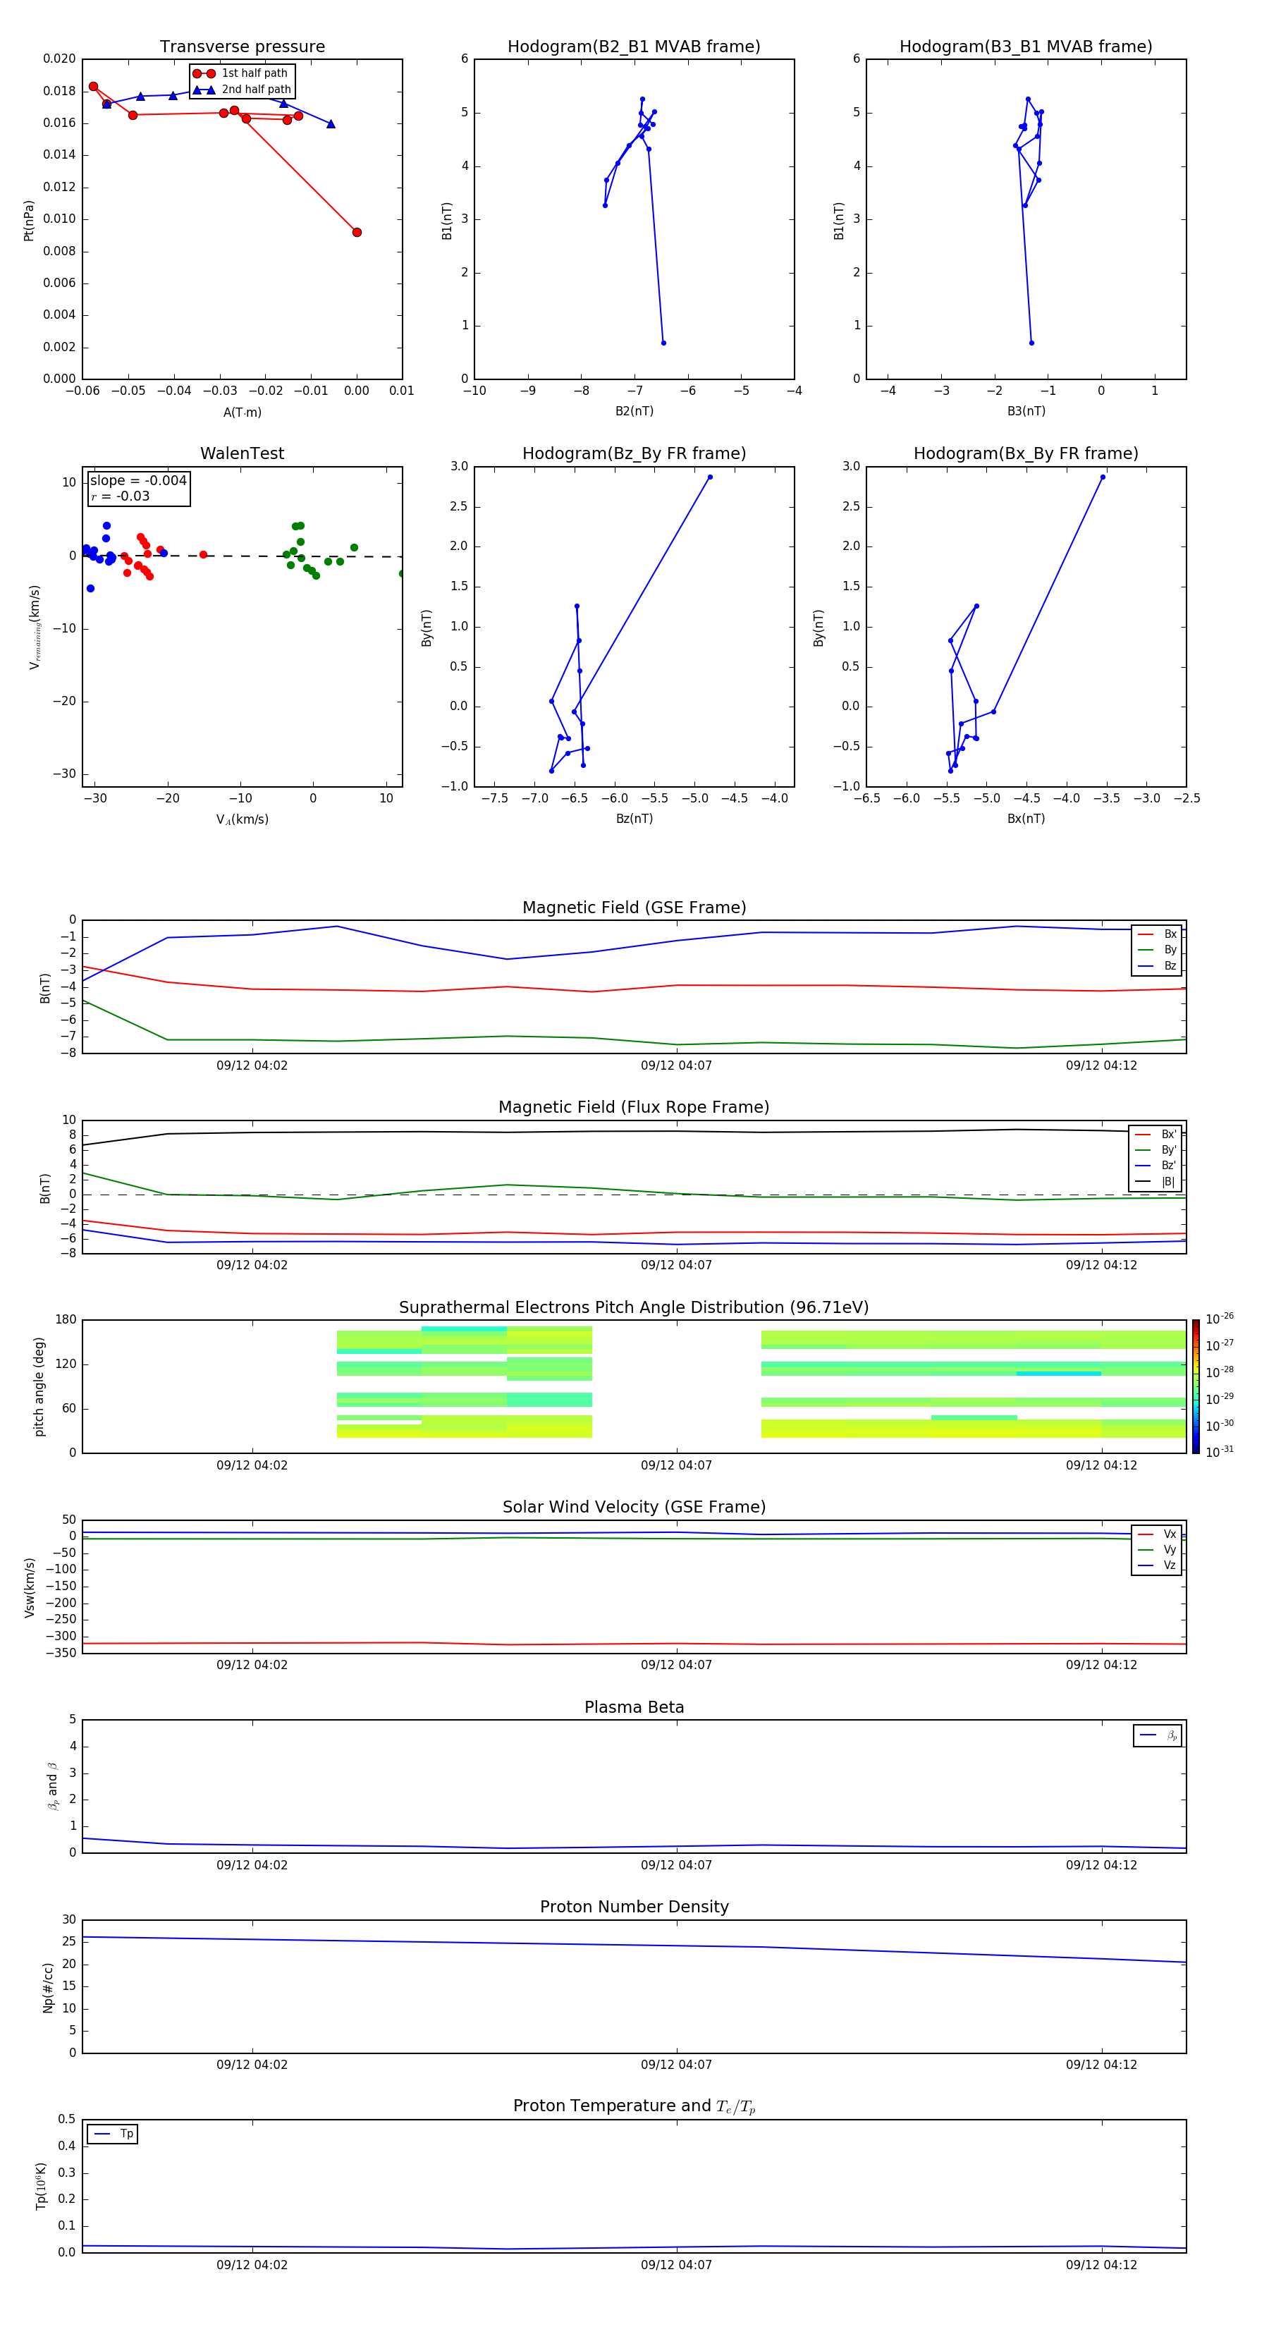Click the 'Vx' legend entry in velocity plot
The image size is (1269, 2327).
[1157, 1534]
